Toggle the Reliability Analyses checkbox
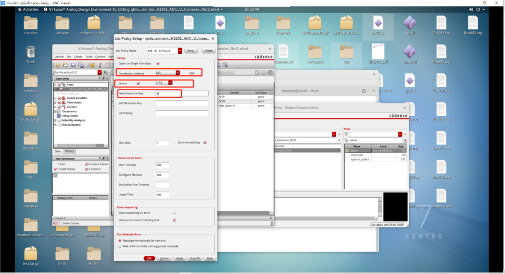The image size is (505, 274). coord(59,120)
